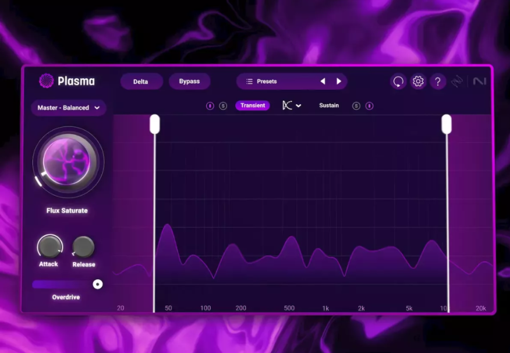Click the Attack knob
The image size is (510, 353).
pyautogui.click(x=49, y=246)
